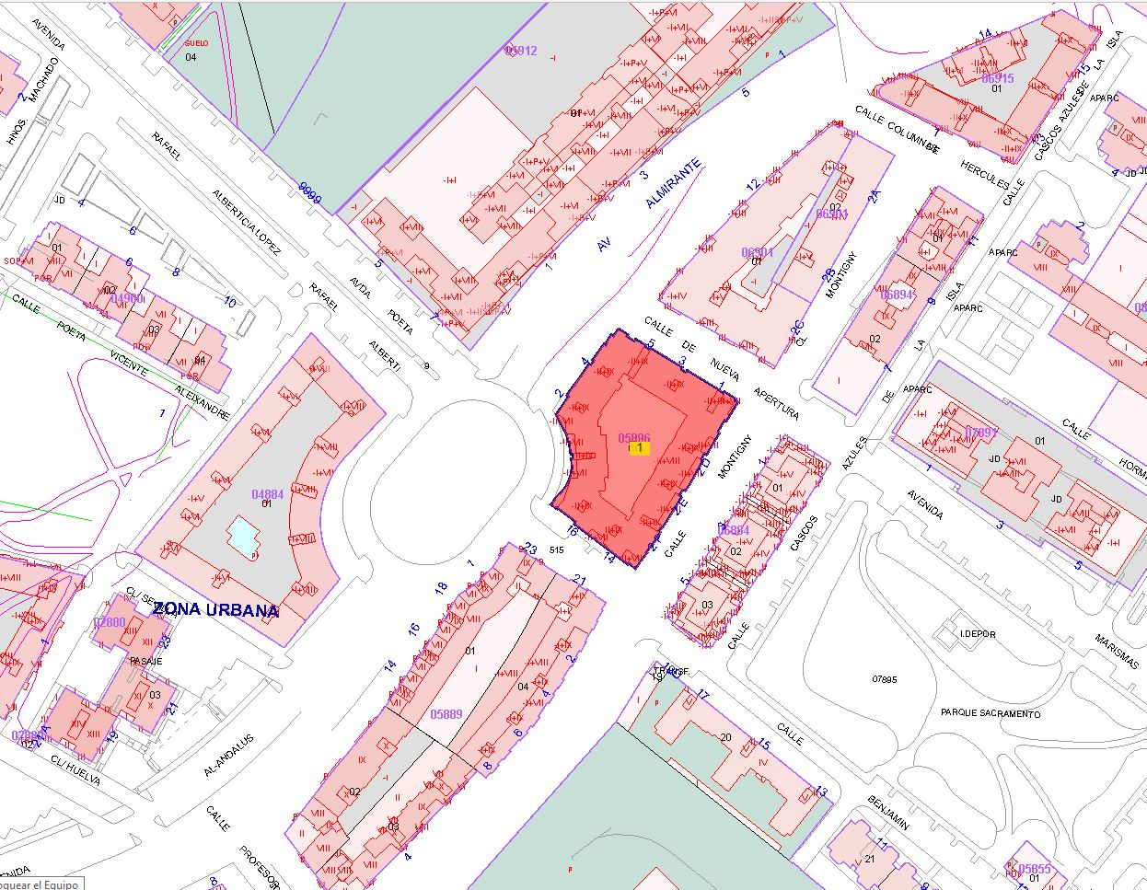Select parcel 07897 reference label
The height and width of the screenshot is (890, 1147).
981,433
